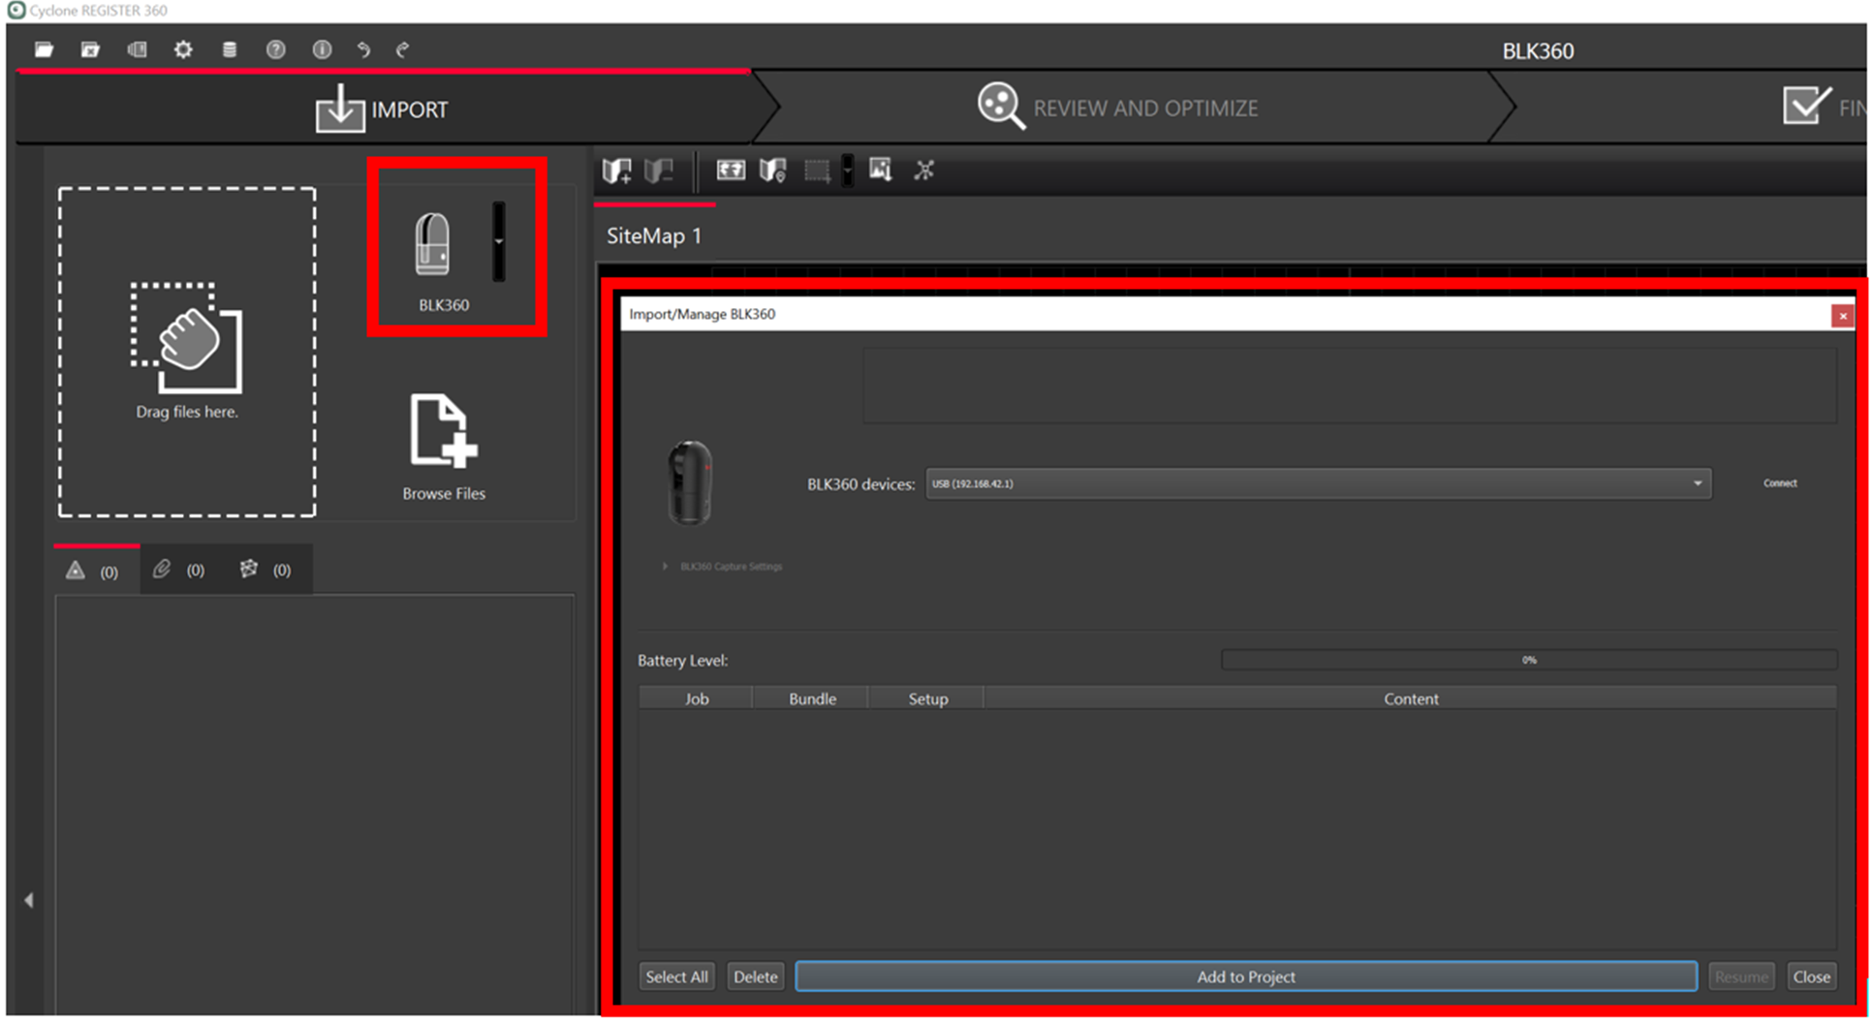The width and height of the screenshot is (1876, 1023).
Task: Click the SiteMap image import icon
Action: pos(880,170)
